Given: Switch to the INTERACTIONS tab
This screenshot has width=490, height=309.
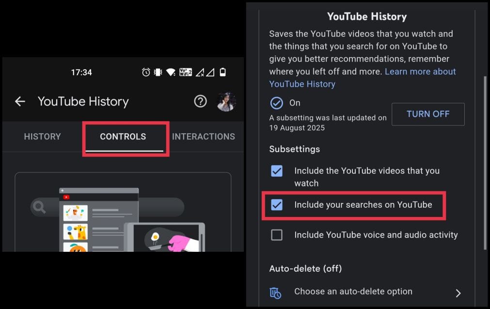Looking at the screenshot, I should [x=204, y=137].
